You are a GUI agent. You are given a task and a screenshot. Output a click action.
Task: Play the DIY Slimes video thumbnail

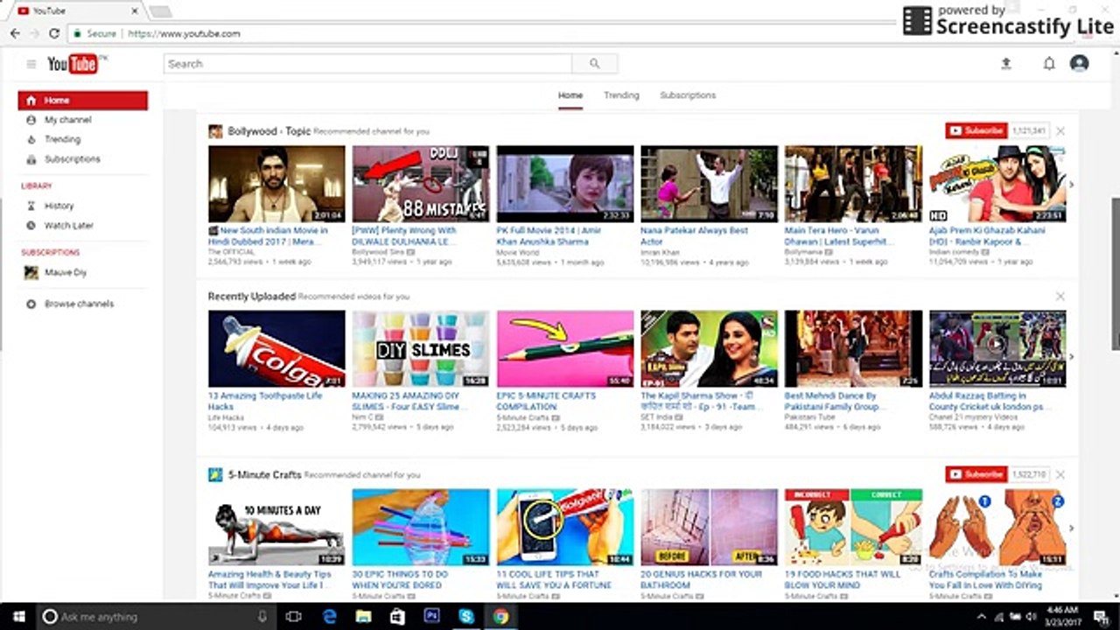(x=421, y=348)
